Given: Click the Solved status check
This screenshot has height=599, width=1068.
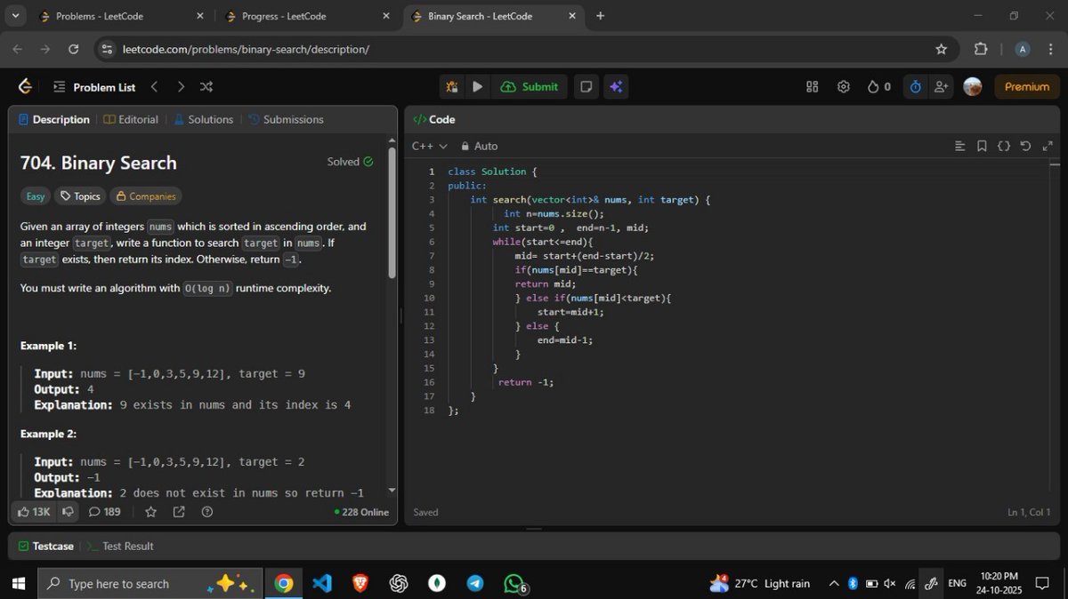Looking at the screenshot, I should [x=350, y=162].
